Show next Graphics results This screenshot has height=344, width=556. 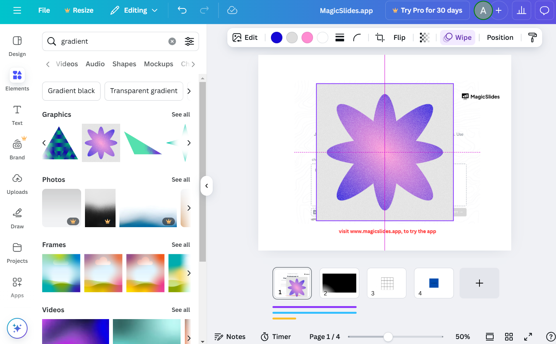[189, 143]
